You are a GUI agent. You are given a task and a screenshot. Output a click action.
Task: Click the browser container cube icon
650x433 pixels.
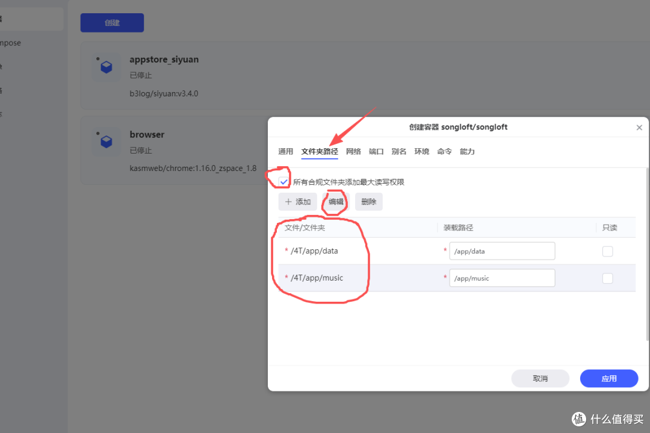107,142
